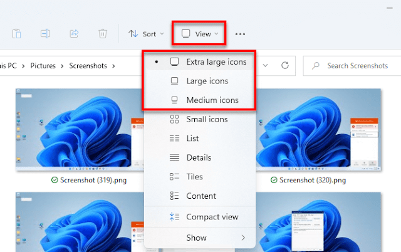Open the Sort dropdown

[146, 34]
